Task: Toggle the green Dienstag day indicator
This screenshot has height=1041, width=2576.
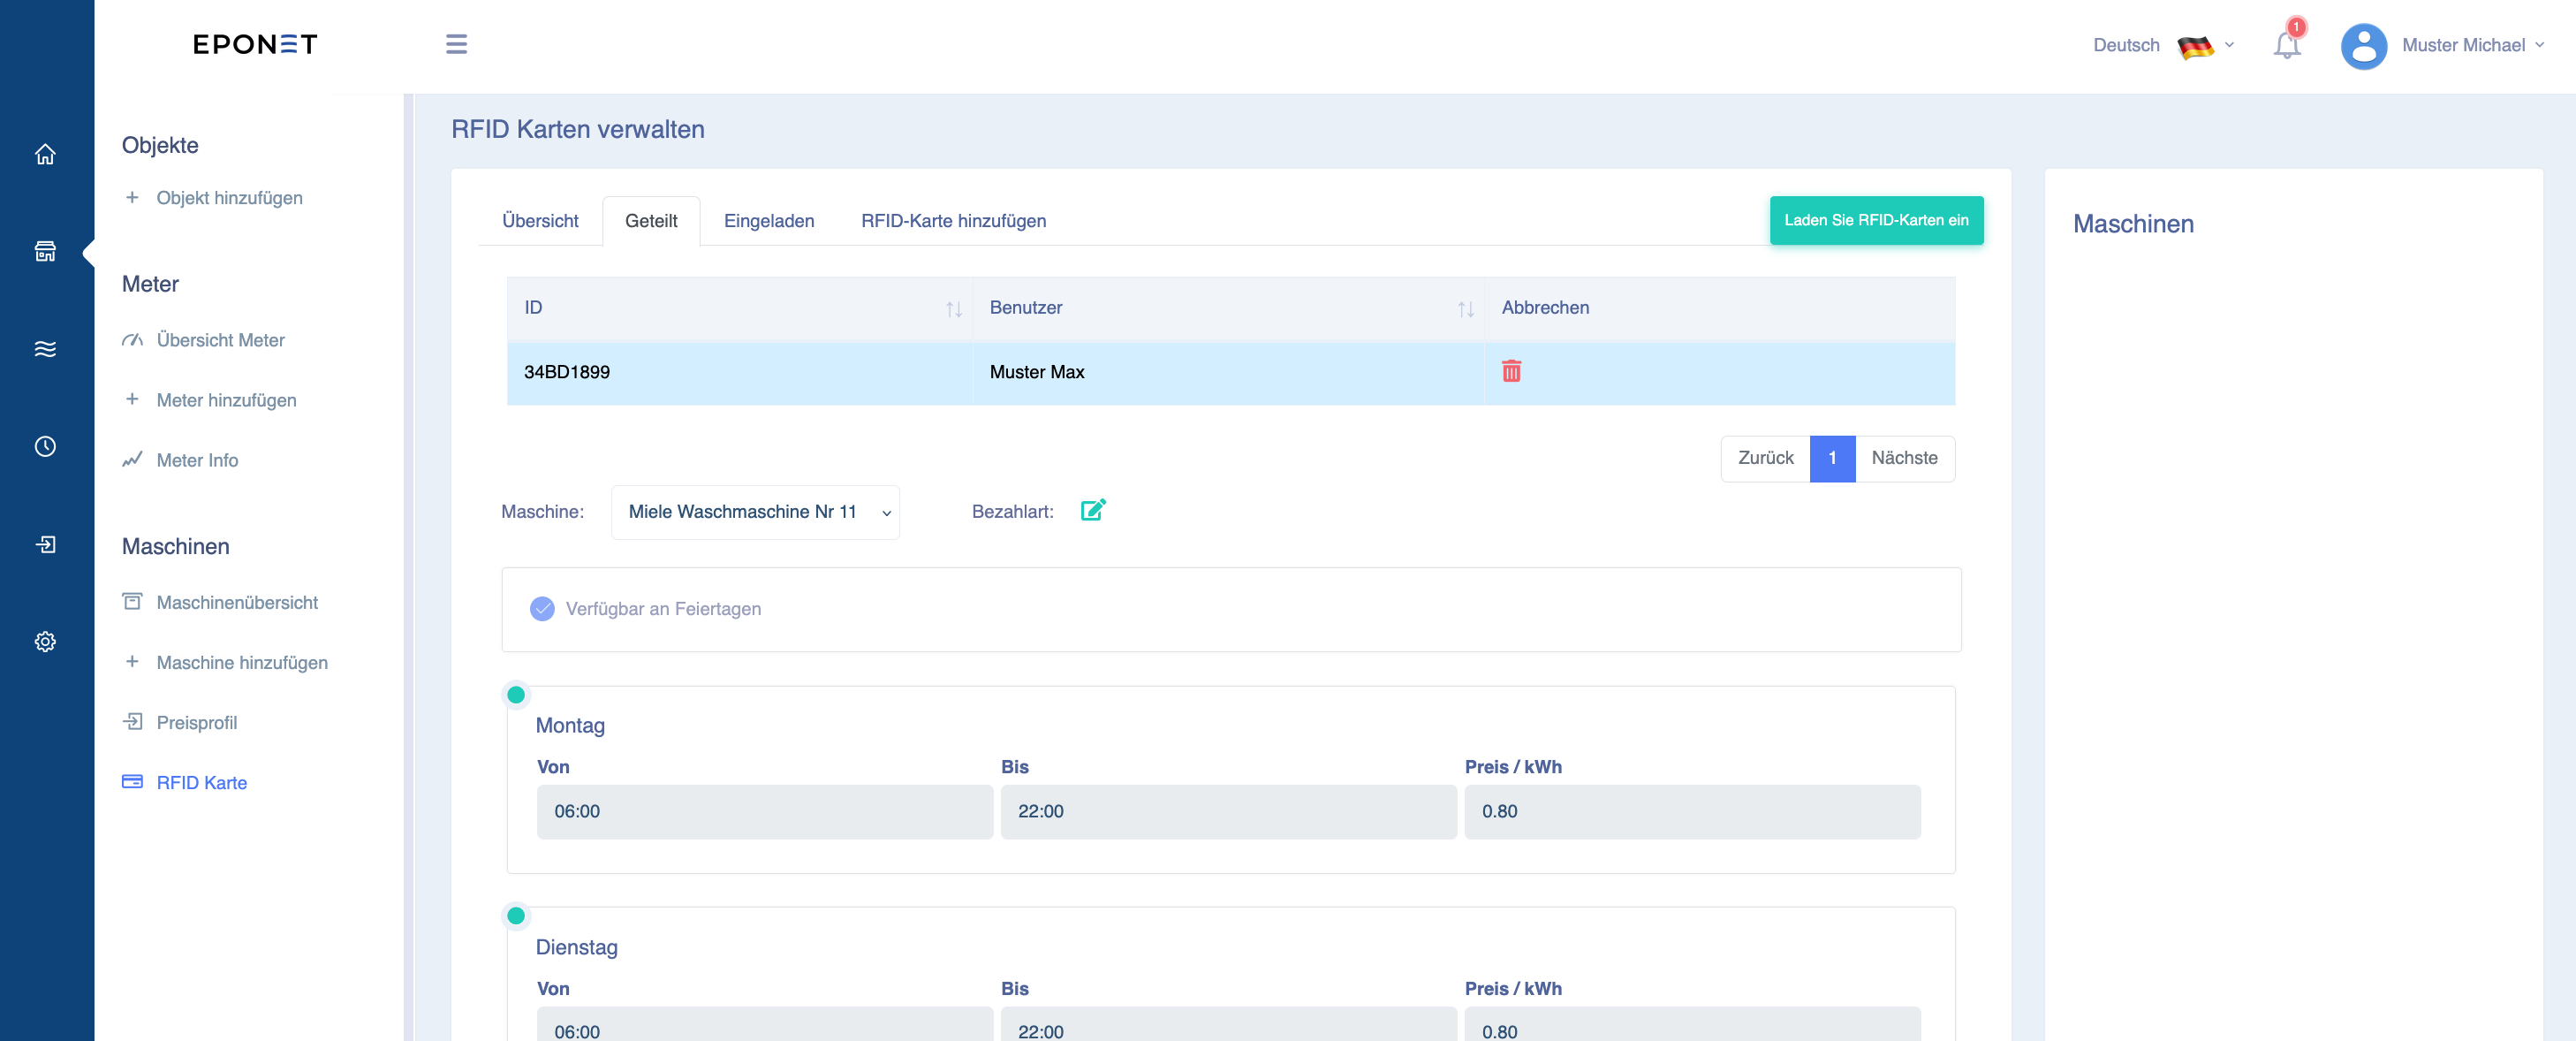Action: [516, 916]
